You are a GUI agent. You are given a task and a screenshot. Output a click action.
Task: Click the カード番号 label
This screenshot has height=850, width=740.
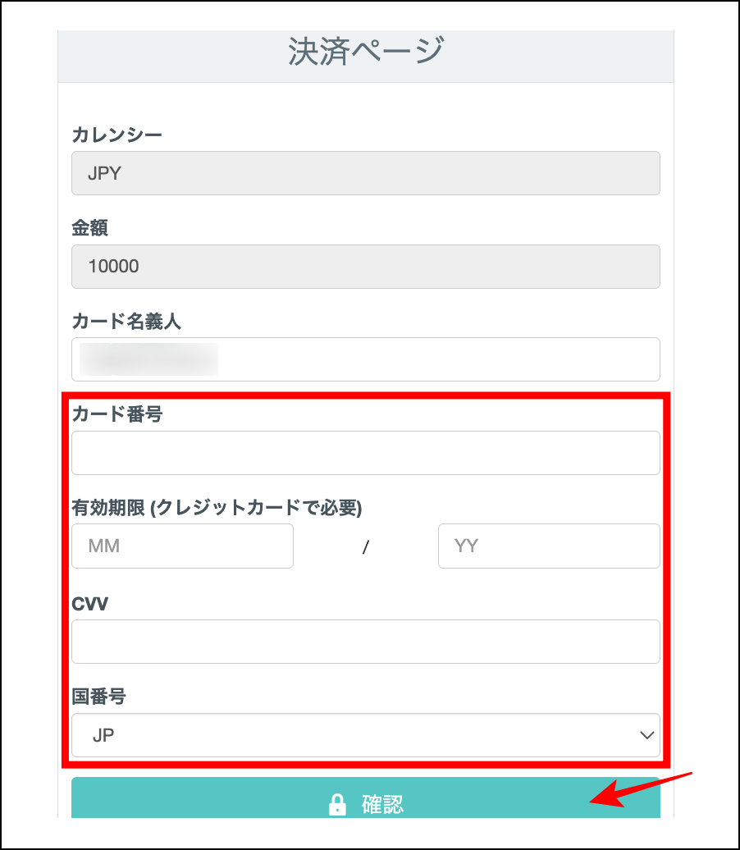[117, 414]
